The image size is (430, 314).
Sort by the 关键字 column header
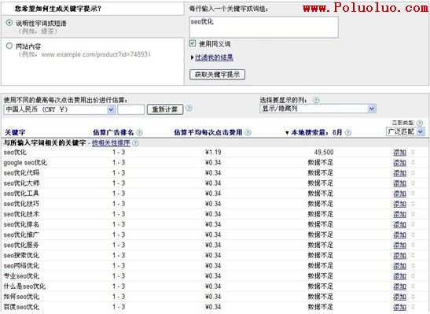pos(15,132)
